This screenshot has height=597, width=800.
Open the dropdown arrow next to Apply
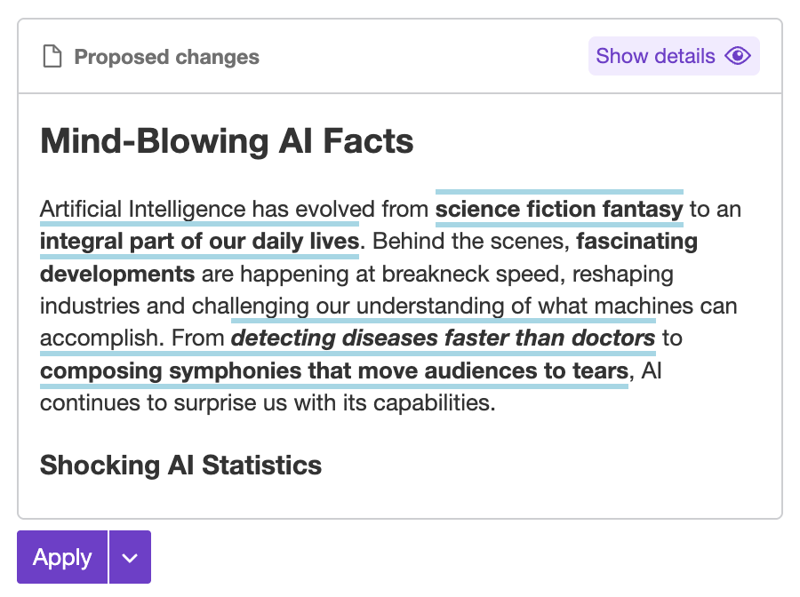click(130, 558)
